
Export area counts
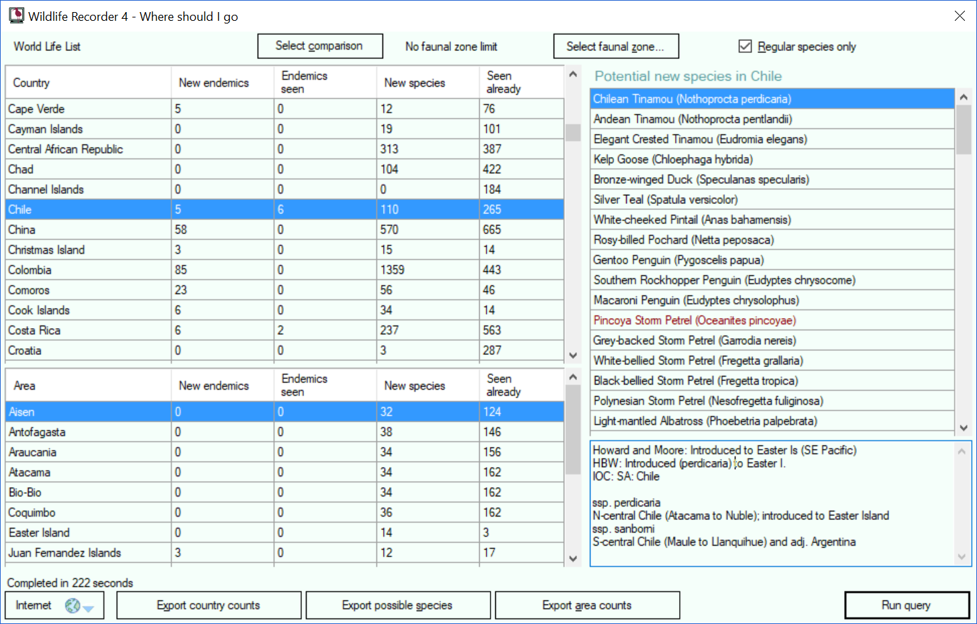[587, 605]
